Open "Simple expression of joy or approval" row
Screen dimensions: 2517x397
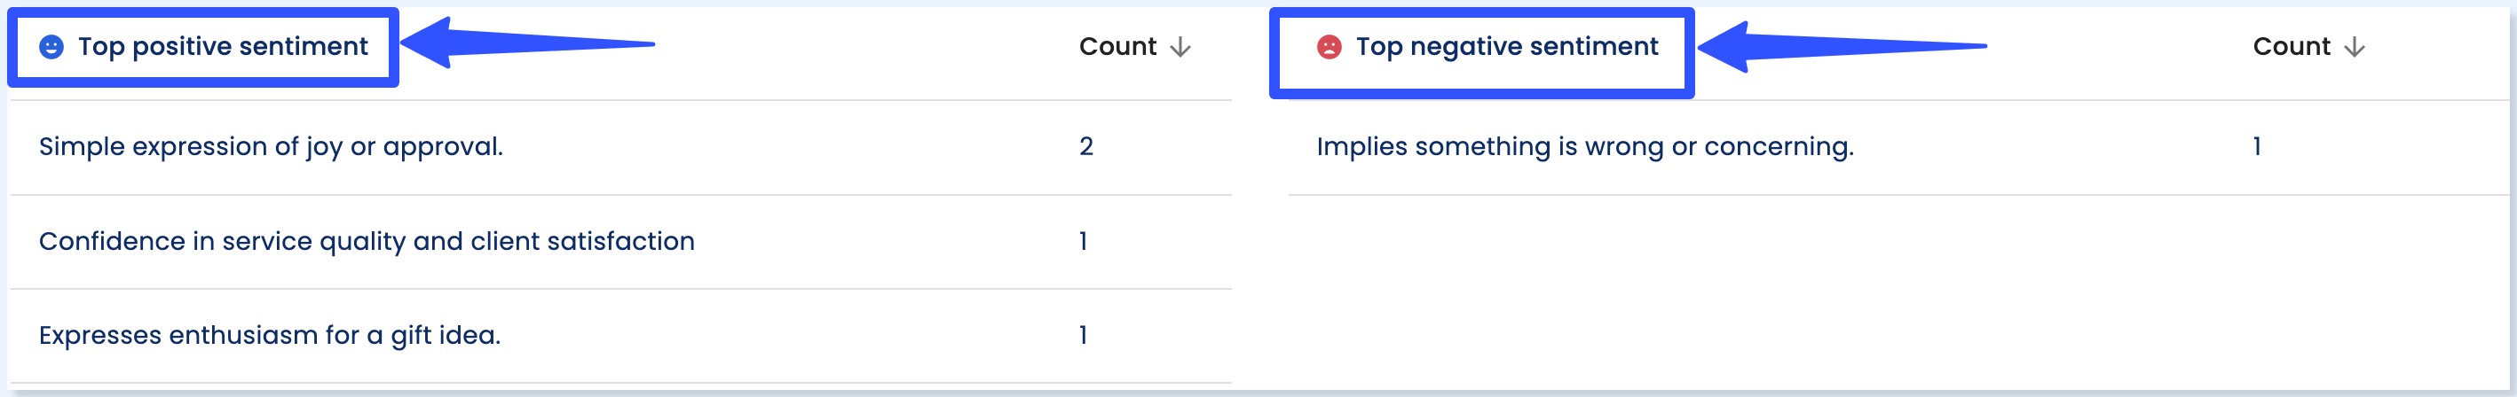click(271, 146)
